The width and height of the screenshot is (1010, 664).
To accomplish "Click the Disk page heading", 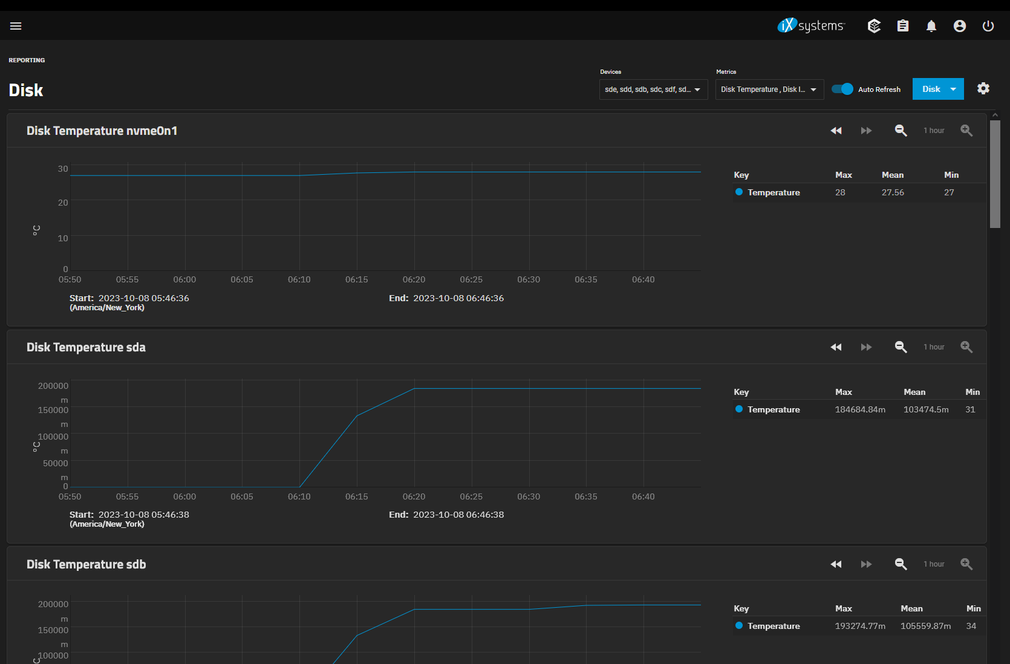I will (x=26, y=90).
